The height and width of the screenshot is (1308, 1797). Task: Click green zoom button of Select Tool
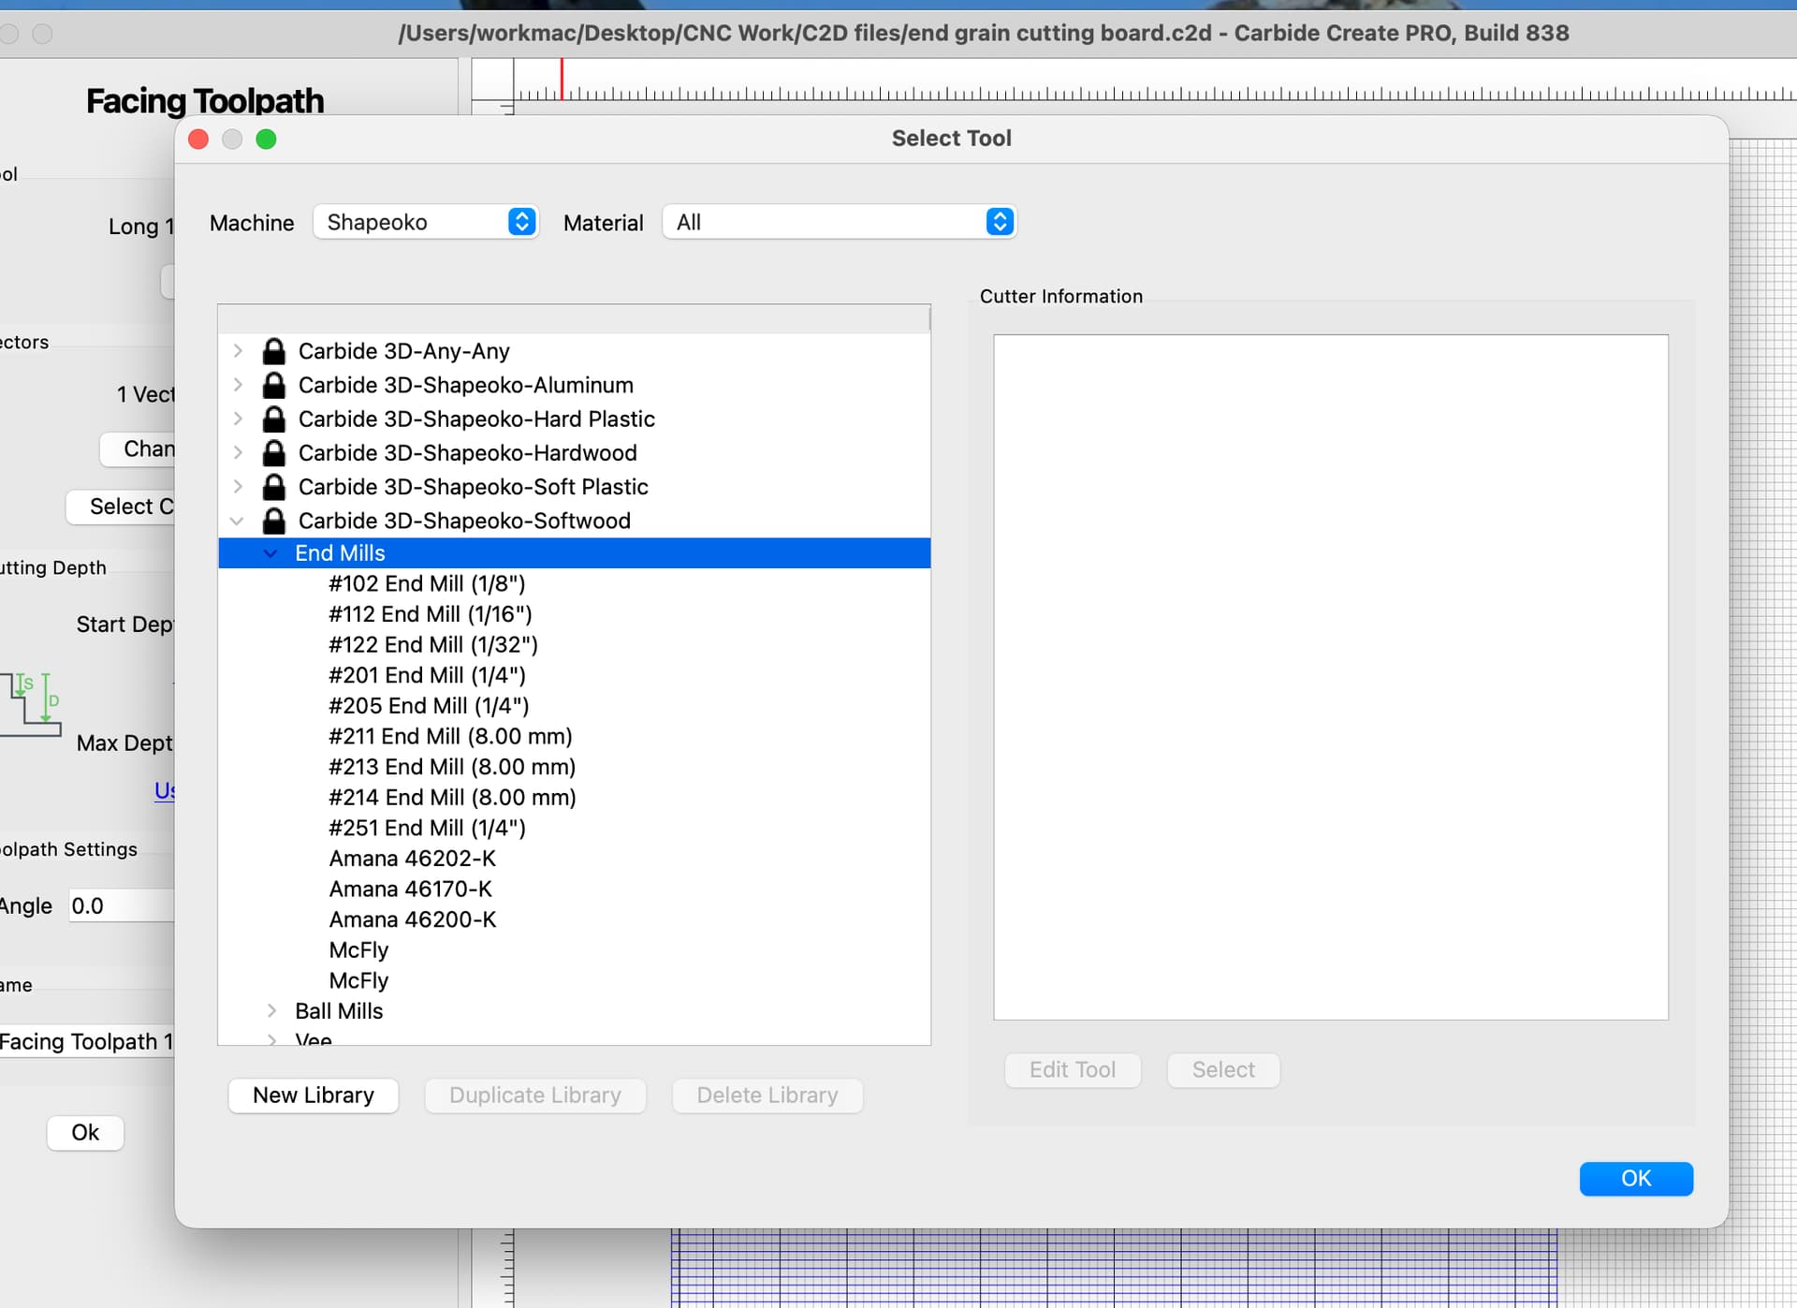[x=266, y=140]
